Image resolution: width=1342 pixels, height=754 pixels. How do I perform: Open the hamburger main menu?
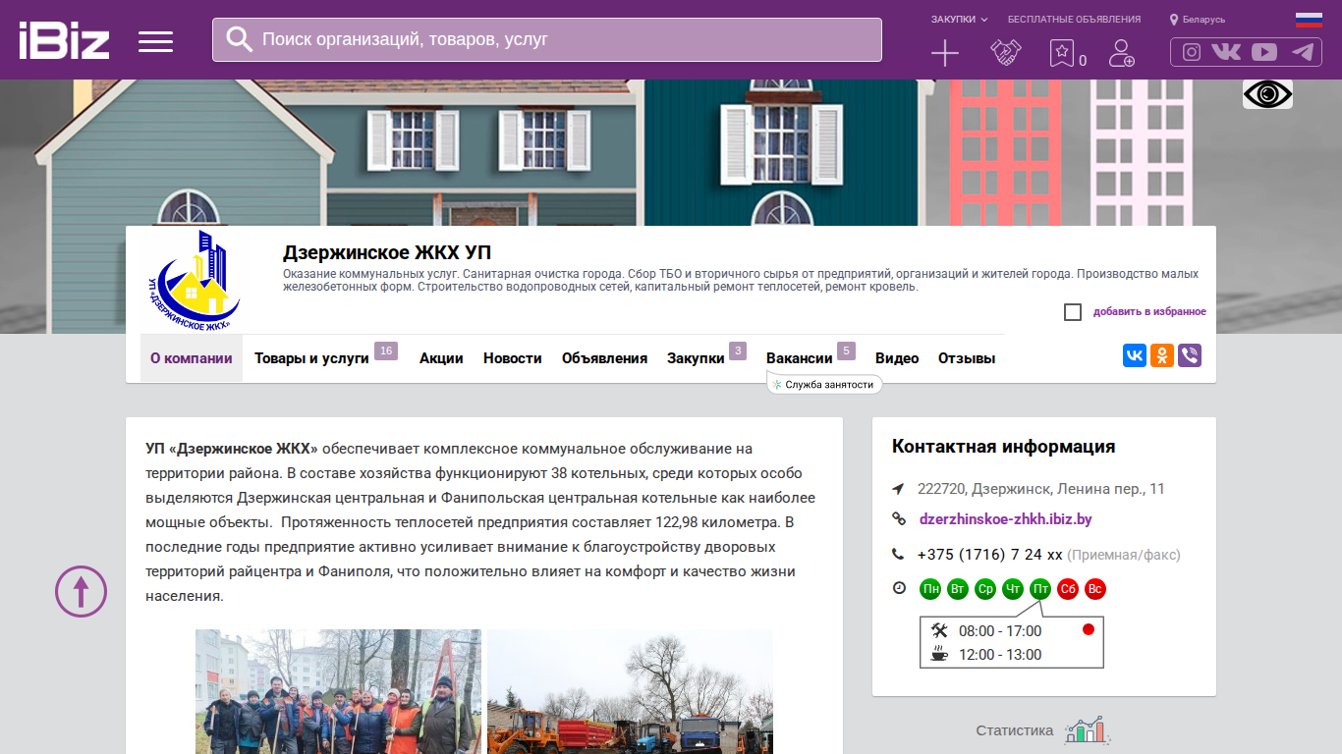155,41
